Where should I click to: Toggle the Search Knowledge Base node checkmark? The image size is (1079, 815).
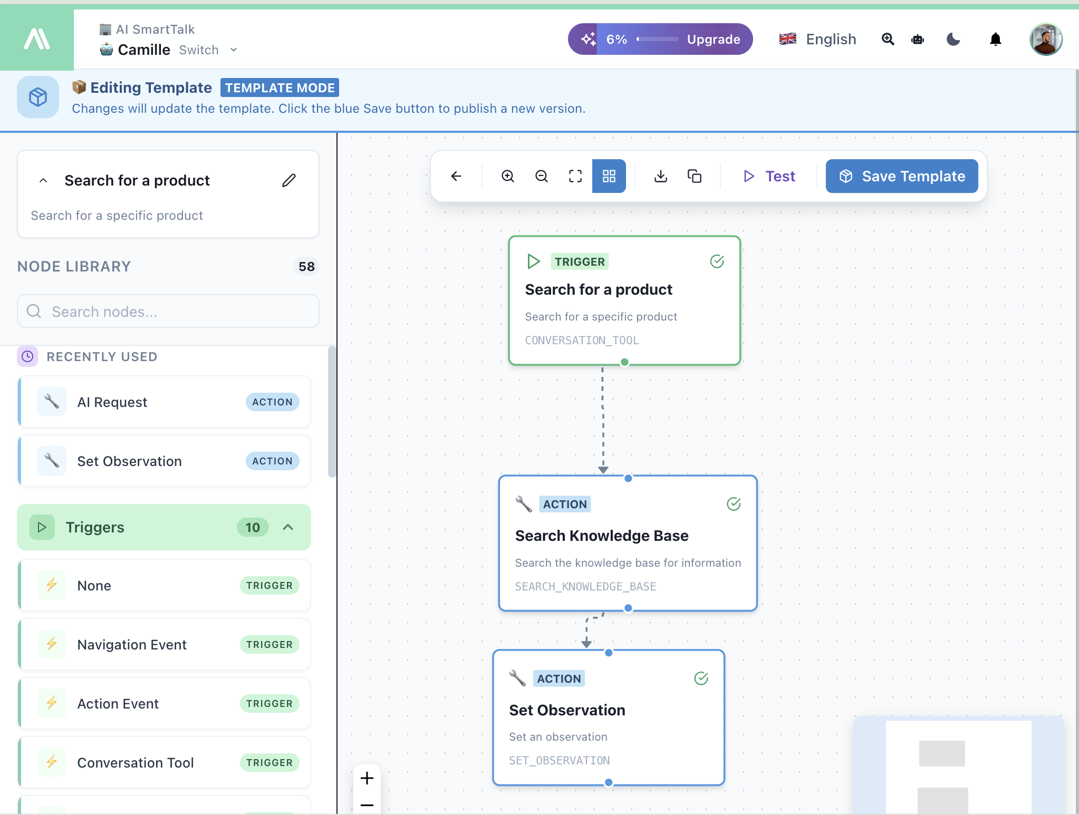(734, 503)
